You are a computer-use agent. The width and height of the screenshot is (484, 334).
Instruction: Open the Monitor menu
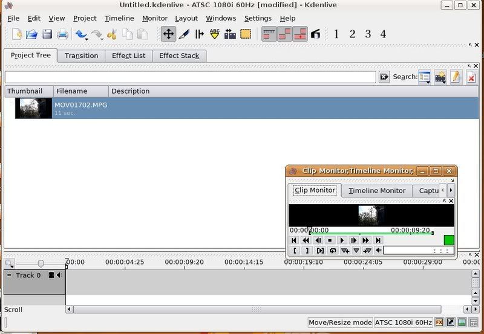[155, 19]
